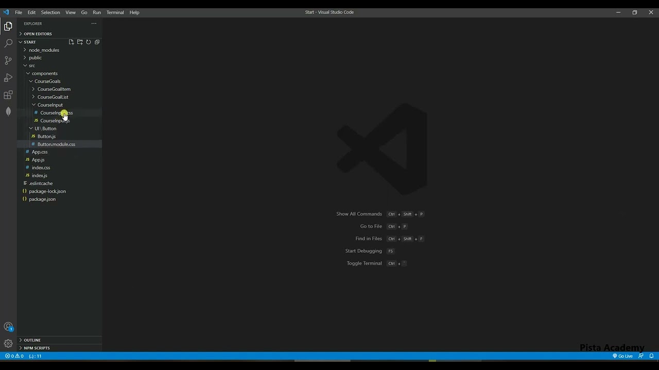Image resolution: width=659 pixels, height=370 pixels.
Task: Open the Extensions view
Action: click(x=8, y=95)
